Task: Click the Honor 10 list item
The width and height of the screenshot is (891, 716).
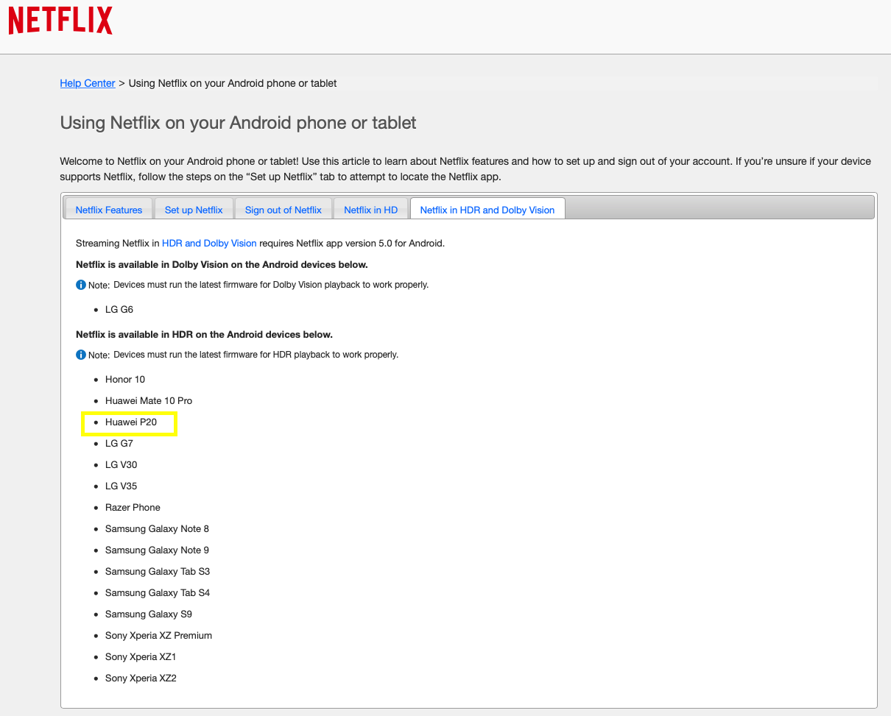Action: point(125,380)
